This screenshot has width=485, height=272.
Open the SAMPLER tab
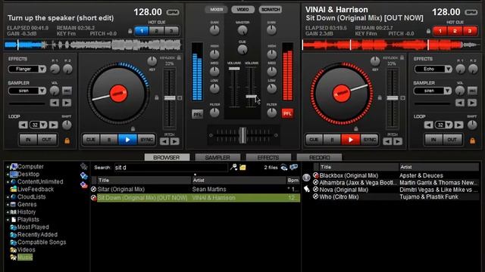click(217, 157)
